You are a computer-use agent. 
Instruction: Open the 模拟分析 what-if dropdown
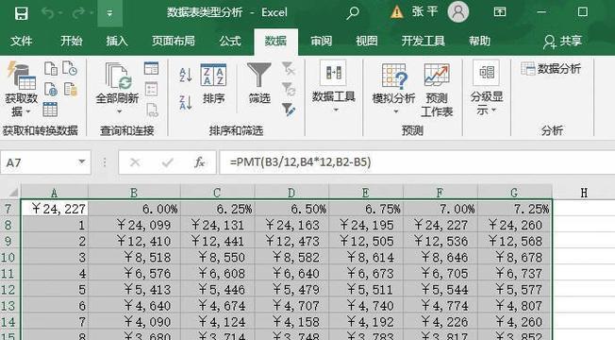pyautogui.click(x=393, y=89)
